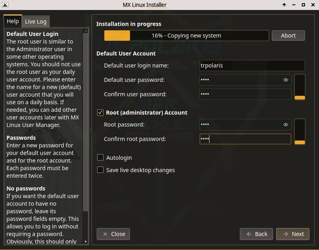Go Back to the previous step

[256, 234]
